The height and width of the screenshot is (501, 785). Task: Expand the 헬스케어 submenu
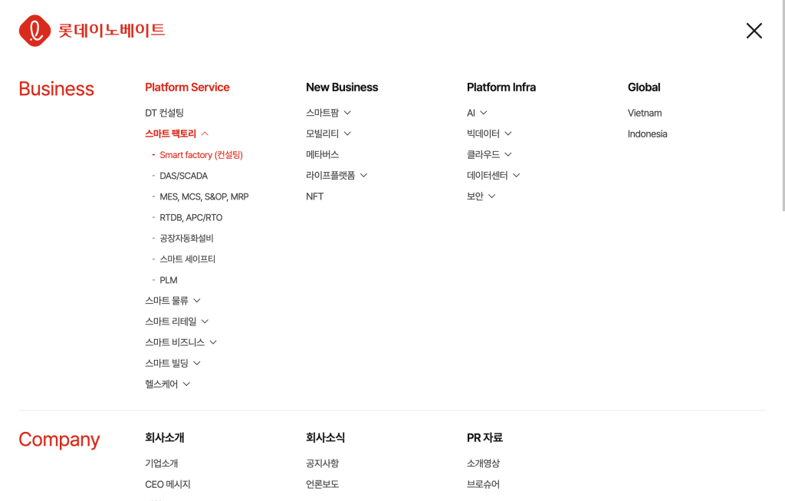pyautogui.click(x=167, y=384)
